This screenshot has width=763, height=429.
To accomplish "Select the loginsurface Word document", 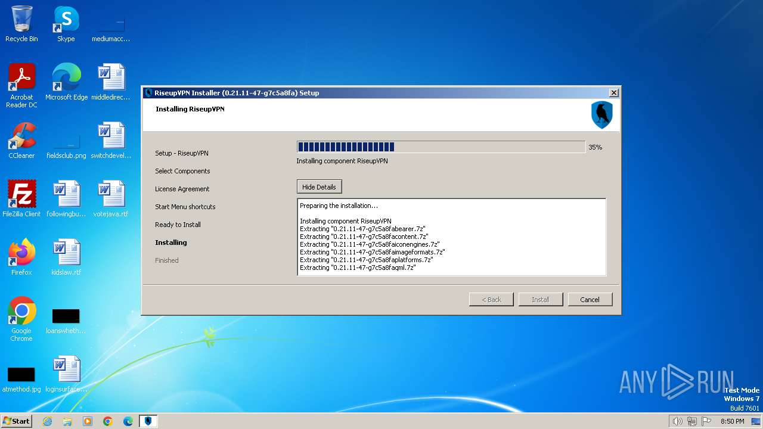I will pos(66,374).
